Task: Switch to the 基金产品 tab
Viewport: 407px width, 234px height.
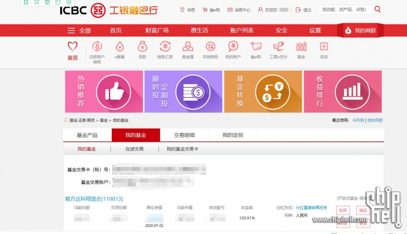Action: (87, 135)
